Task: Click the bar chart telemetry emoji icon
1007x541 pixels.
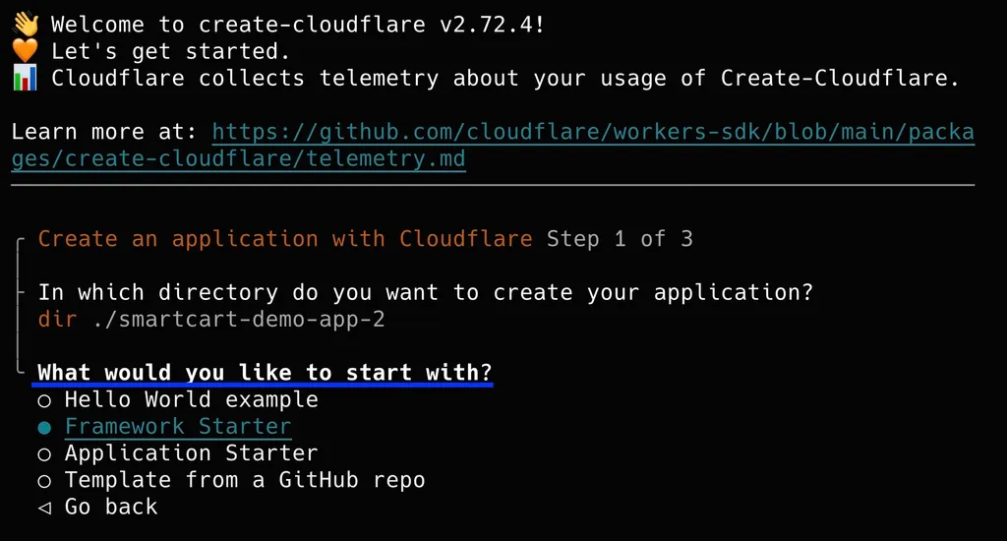Action: point(26,78)
